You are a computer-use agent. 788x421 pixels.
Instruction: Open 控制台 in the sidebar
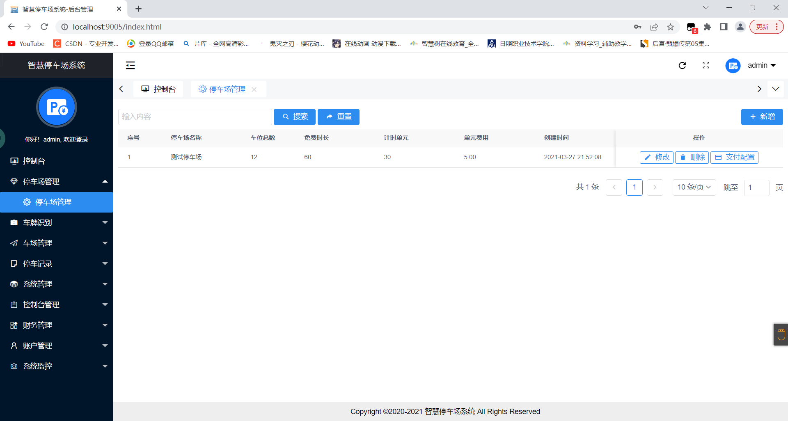pos(56,161)
